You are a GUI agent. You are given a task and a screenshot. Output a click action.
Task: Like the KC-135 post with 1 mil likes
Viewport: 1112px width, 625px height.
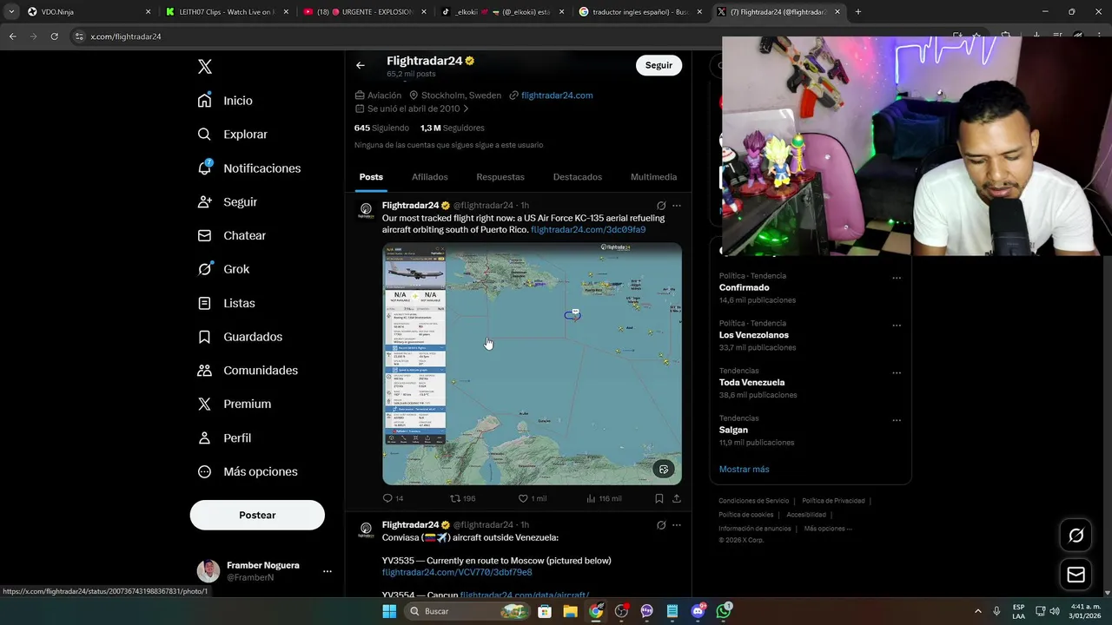[x=532, y=498]
